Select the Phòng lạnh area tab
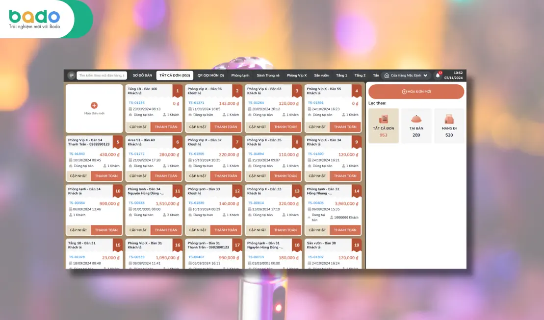 click(240, 75)
